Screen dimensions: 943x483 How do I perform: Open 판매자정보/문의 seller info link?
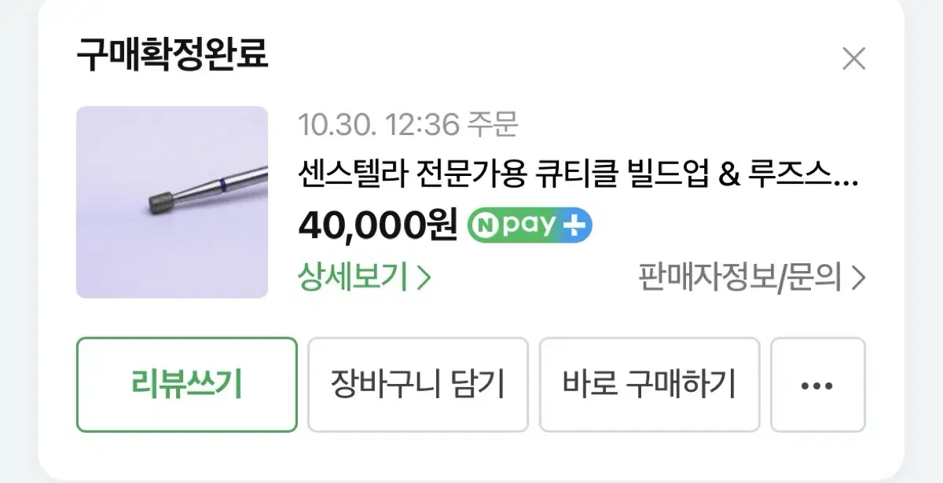pos(752,278)
